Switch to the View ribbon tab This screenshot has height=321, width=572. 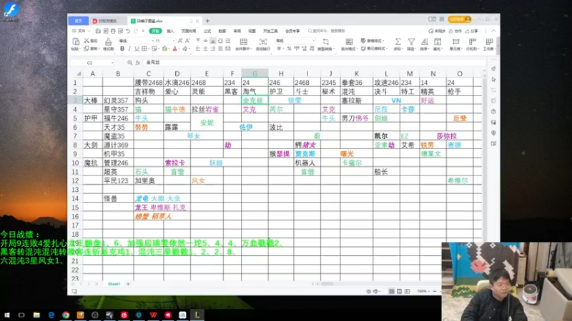[x=252, y=31]
